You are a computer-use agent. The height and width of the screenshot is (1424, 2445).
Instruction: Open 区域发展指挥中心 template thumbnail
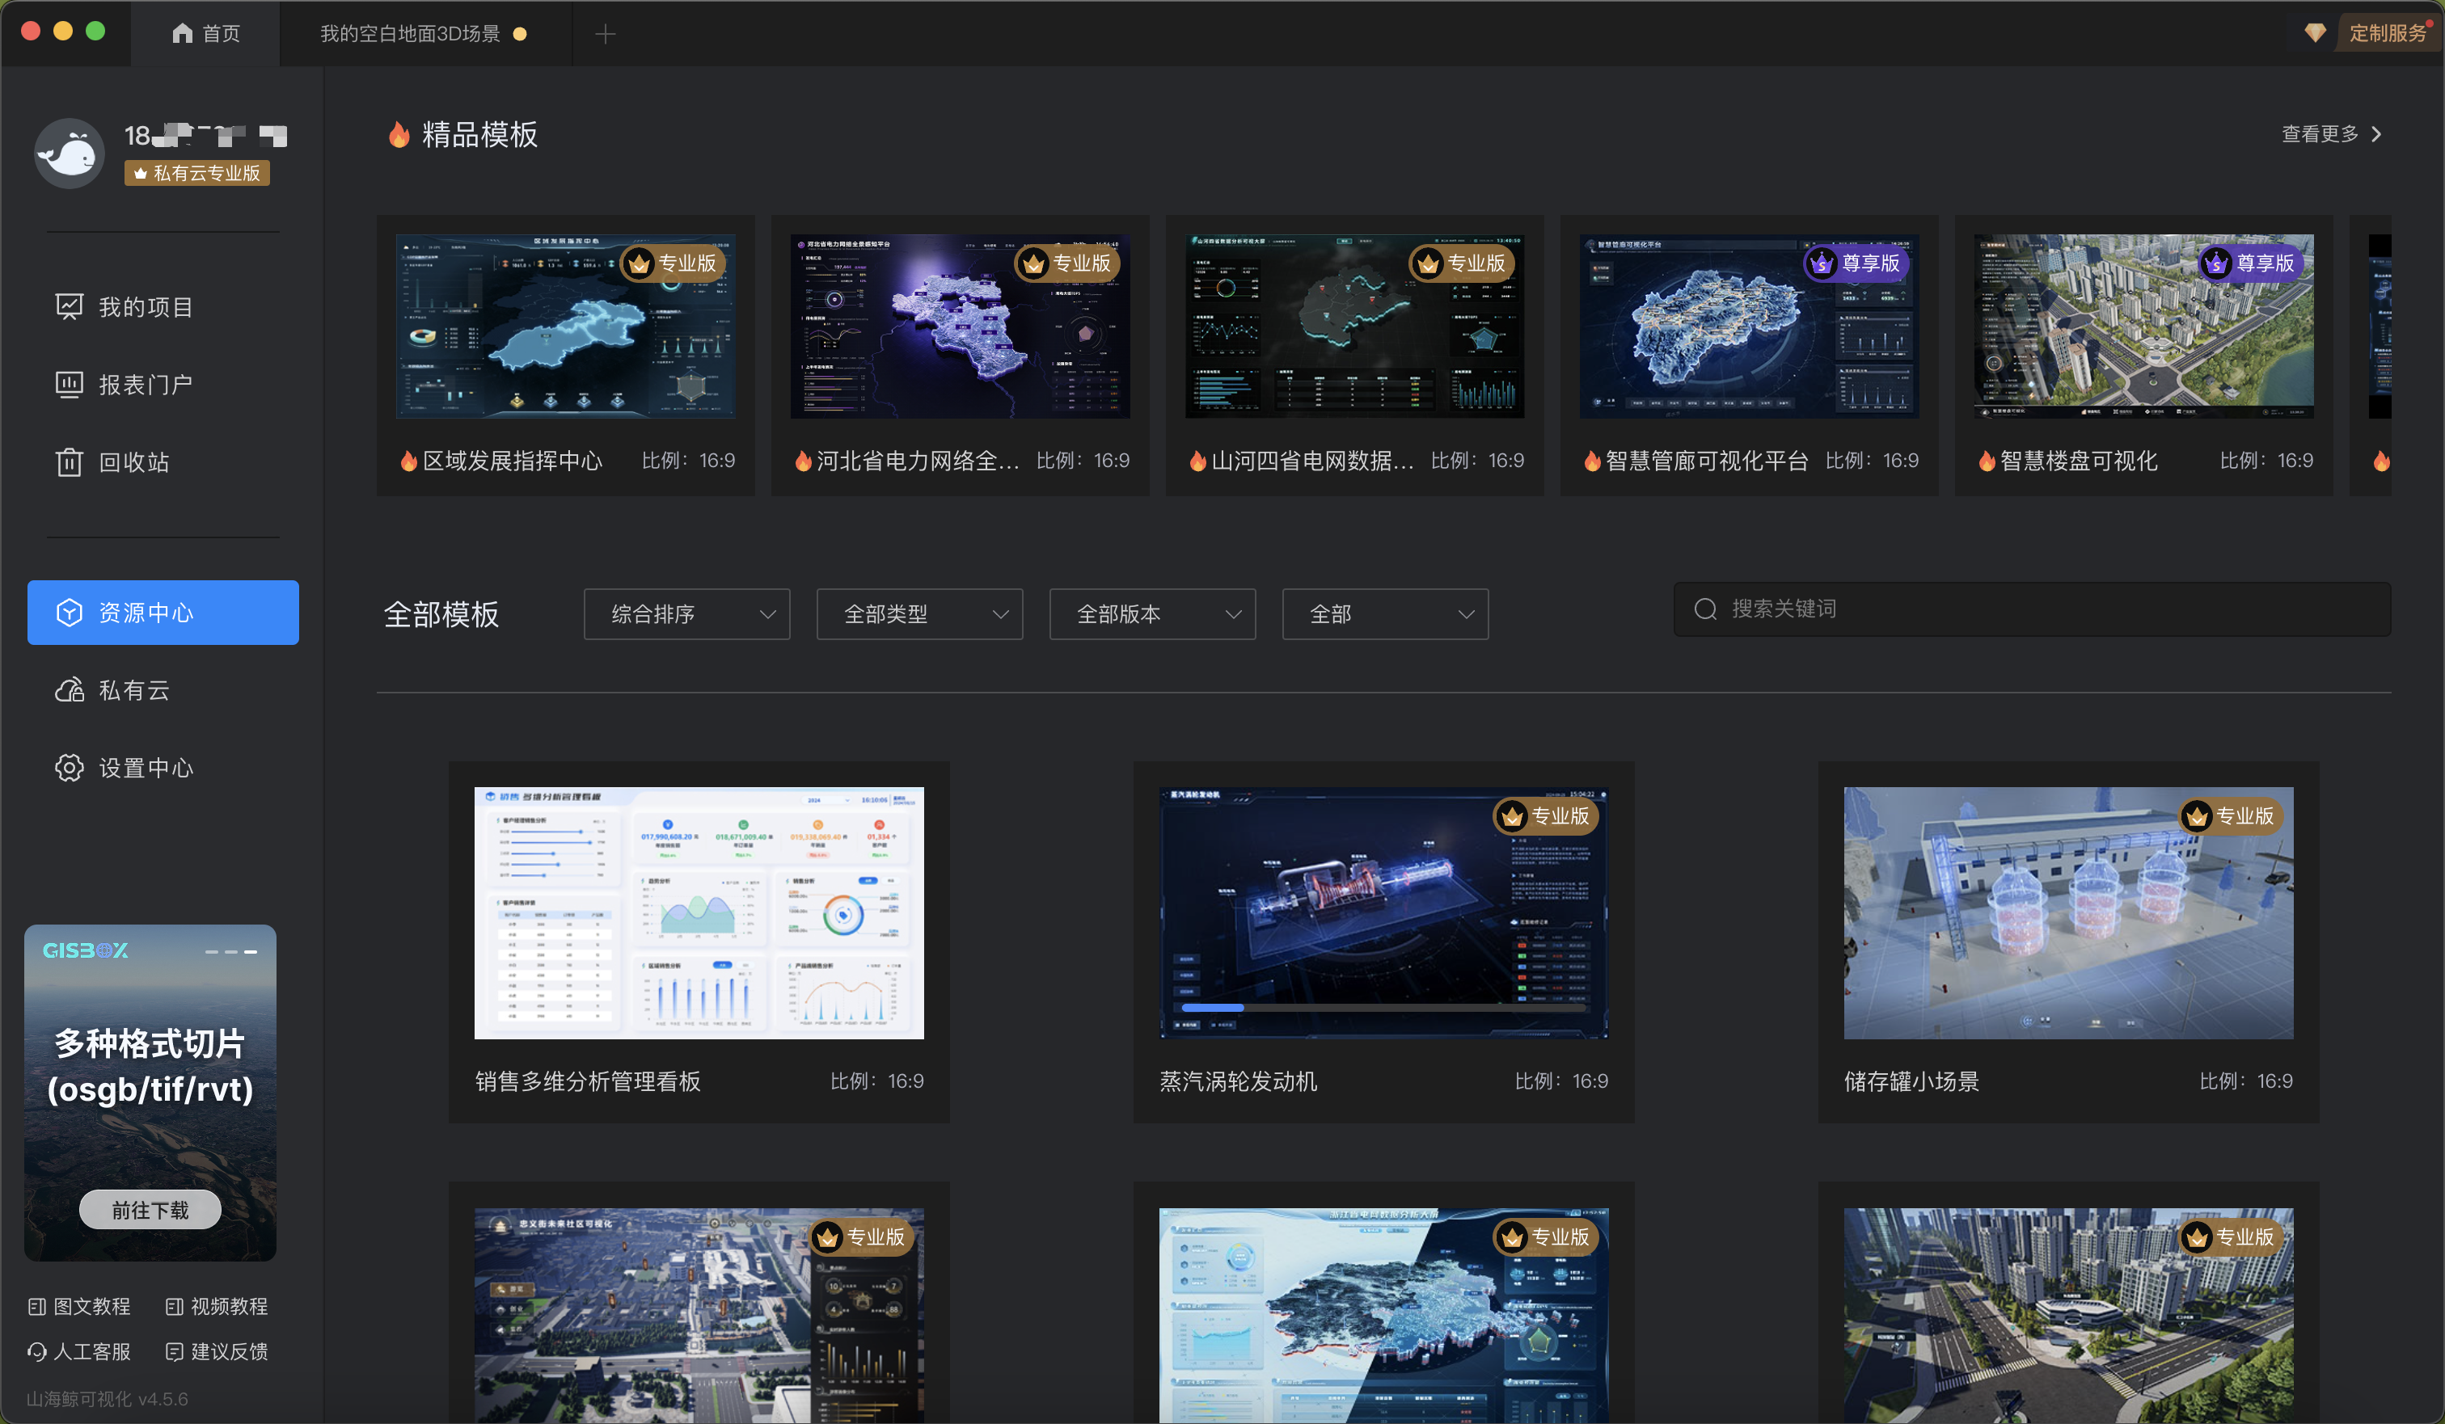pyautogui.click(x=566, y=326)
